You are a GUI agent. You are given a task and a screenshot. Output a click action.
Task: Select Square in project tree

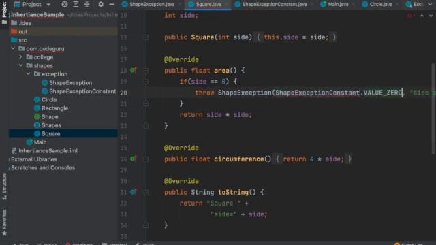tap(51, 133)
